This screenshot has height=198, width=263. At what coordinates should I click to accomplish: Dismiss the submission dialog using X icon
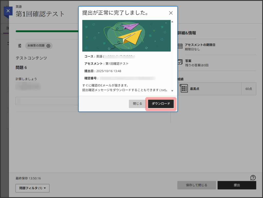171,13
